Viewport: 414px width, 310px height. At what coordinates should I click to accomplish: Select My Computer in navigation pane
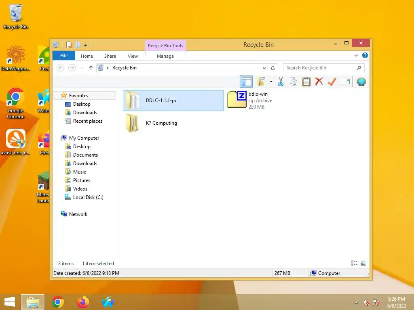pyautogui.click(x=84, y=138)
